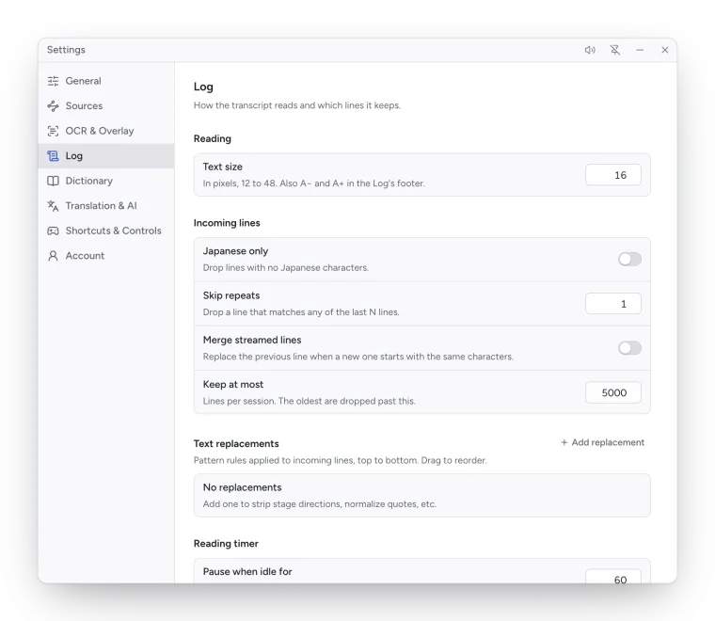Click 'Drop lines with no Japanese characters.' description
The image size is (715, 621).
point(286,268)
